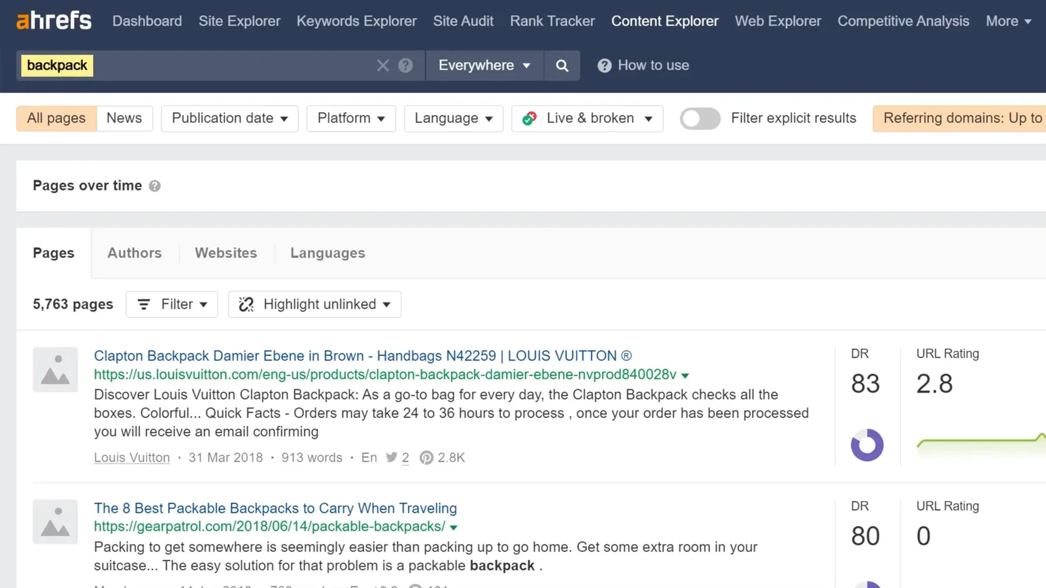Click the search field help icon

pos(405,65)
